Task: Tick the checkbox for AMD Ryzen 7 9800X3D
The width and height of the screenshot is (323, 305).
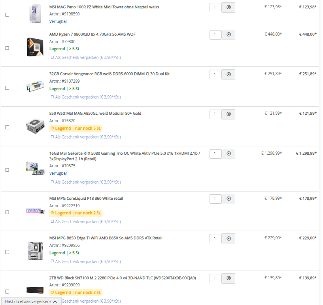Action: tap(7, 48)
